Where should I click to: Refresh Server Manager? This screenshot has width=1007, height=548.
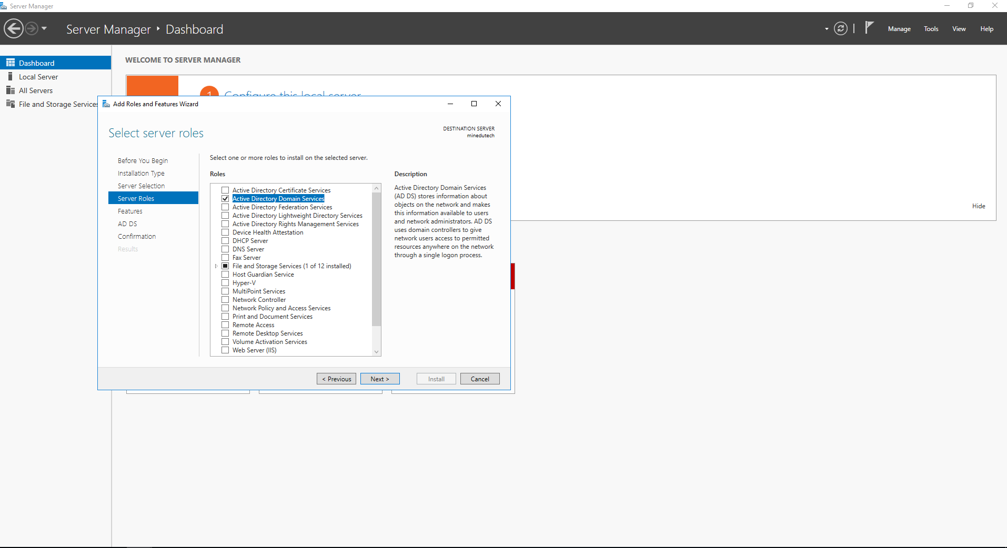coord(840,28)
